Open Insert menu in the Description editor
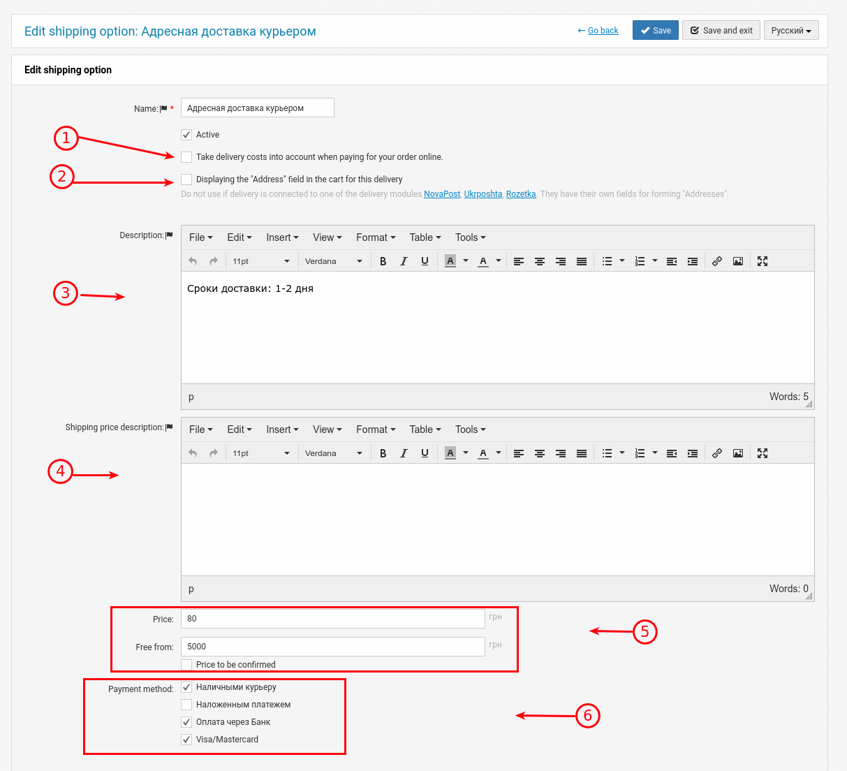Image resolution: width=847 pixels, height=771 pixels. click(x=282, y=237)
